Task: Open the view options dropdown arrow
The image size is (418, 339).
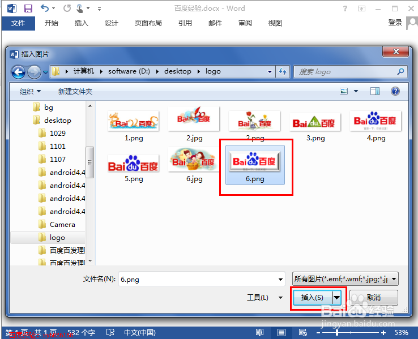Action: pos(356,91)
